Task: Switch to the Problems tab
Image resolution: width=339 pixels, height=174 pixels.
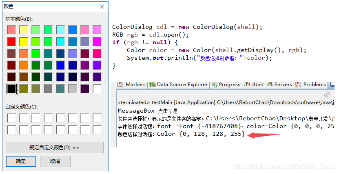Action: tap(311, 85)
